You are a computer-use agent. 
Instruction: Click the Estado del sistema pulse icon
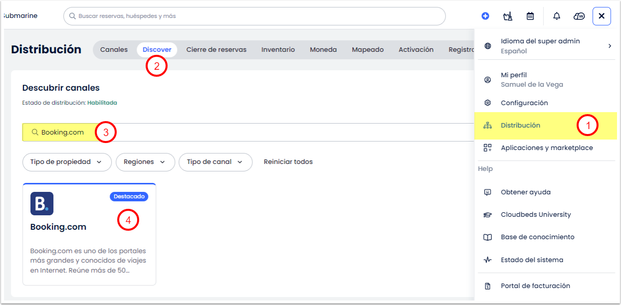click(488, 260)
